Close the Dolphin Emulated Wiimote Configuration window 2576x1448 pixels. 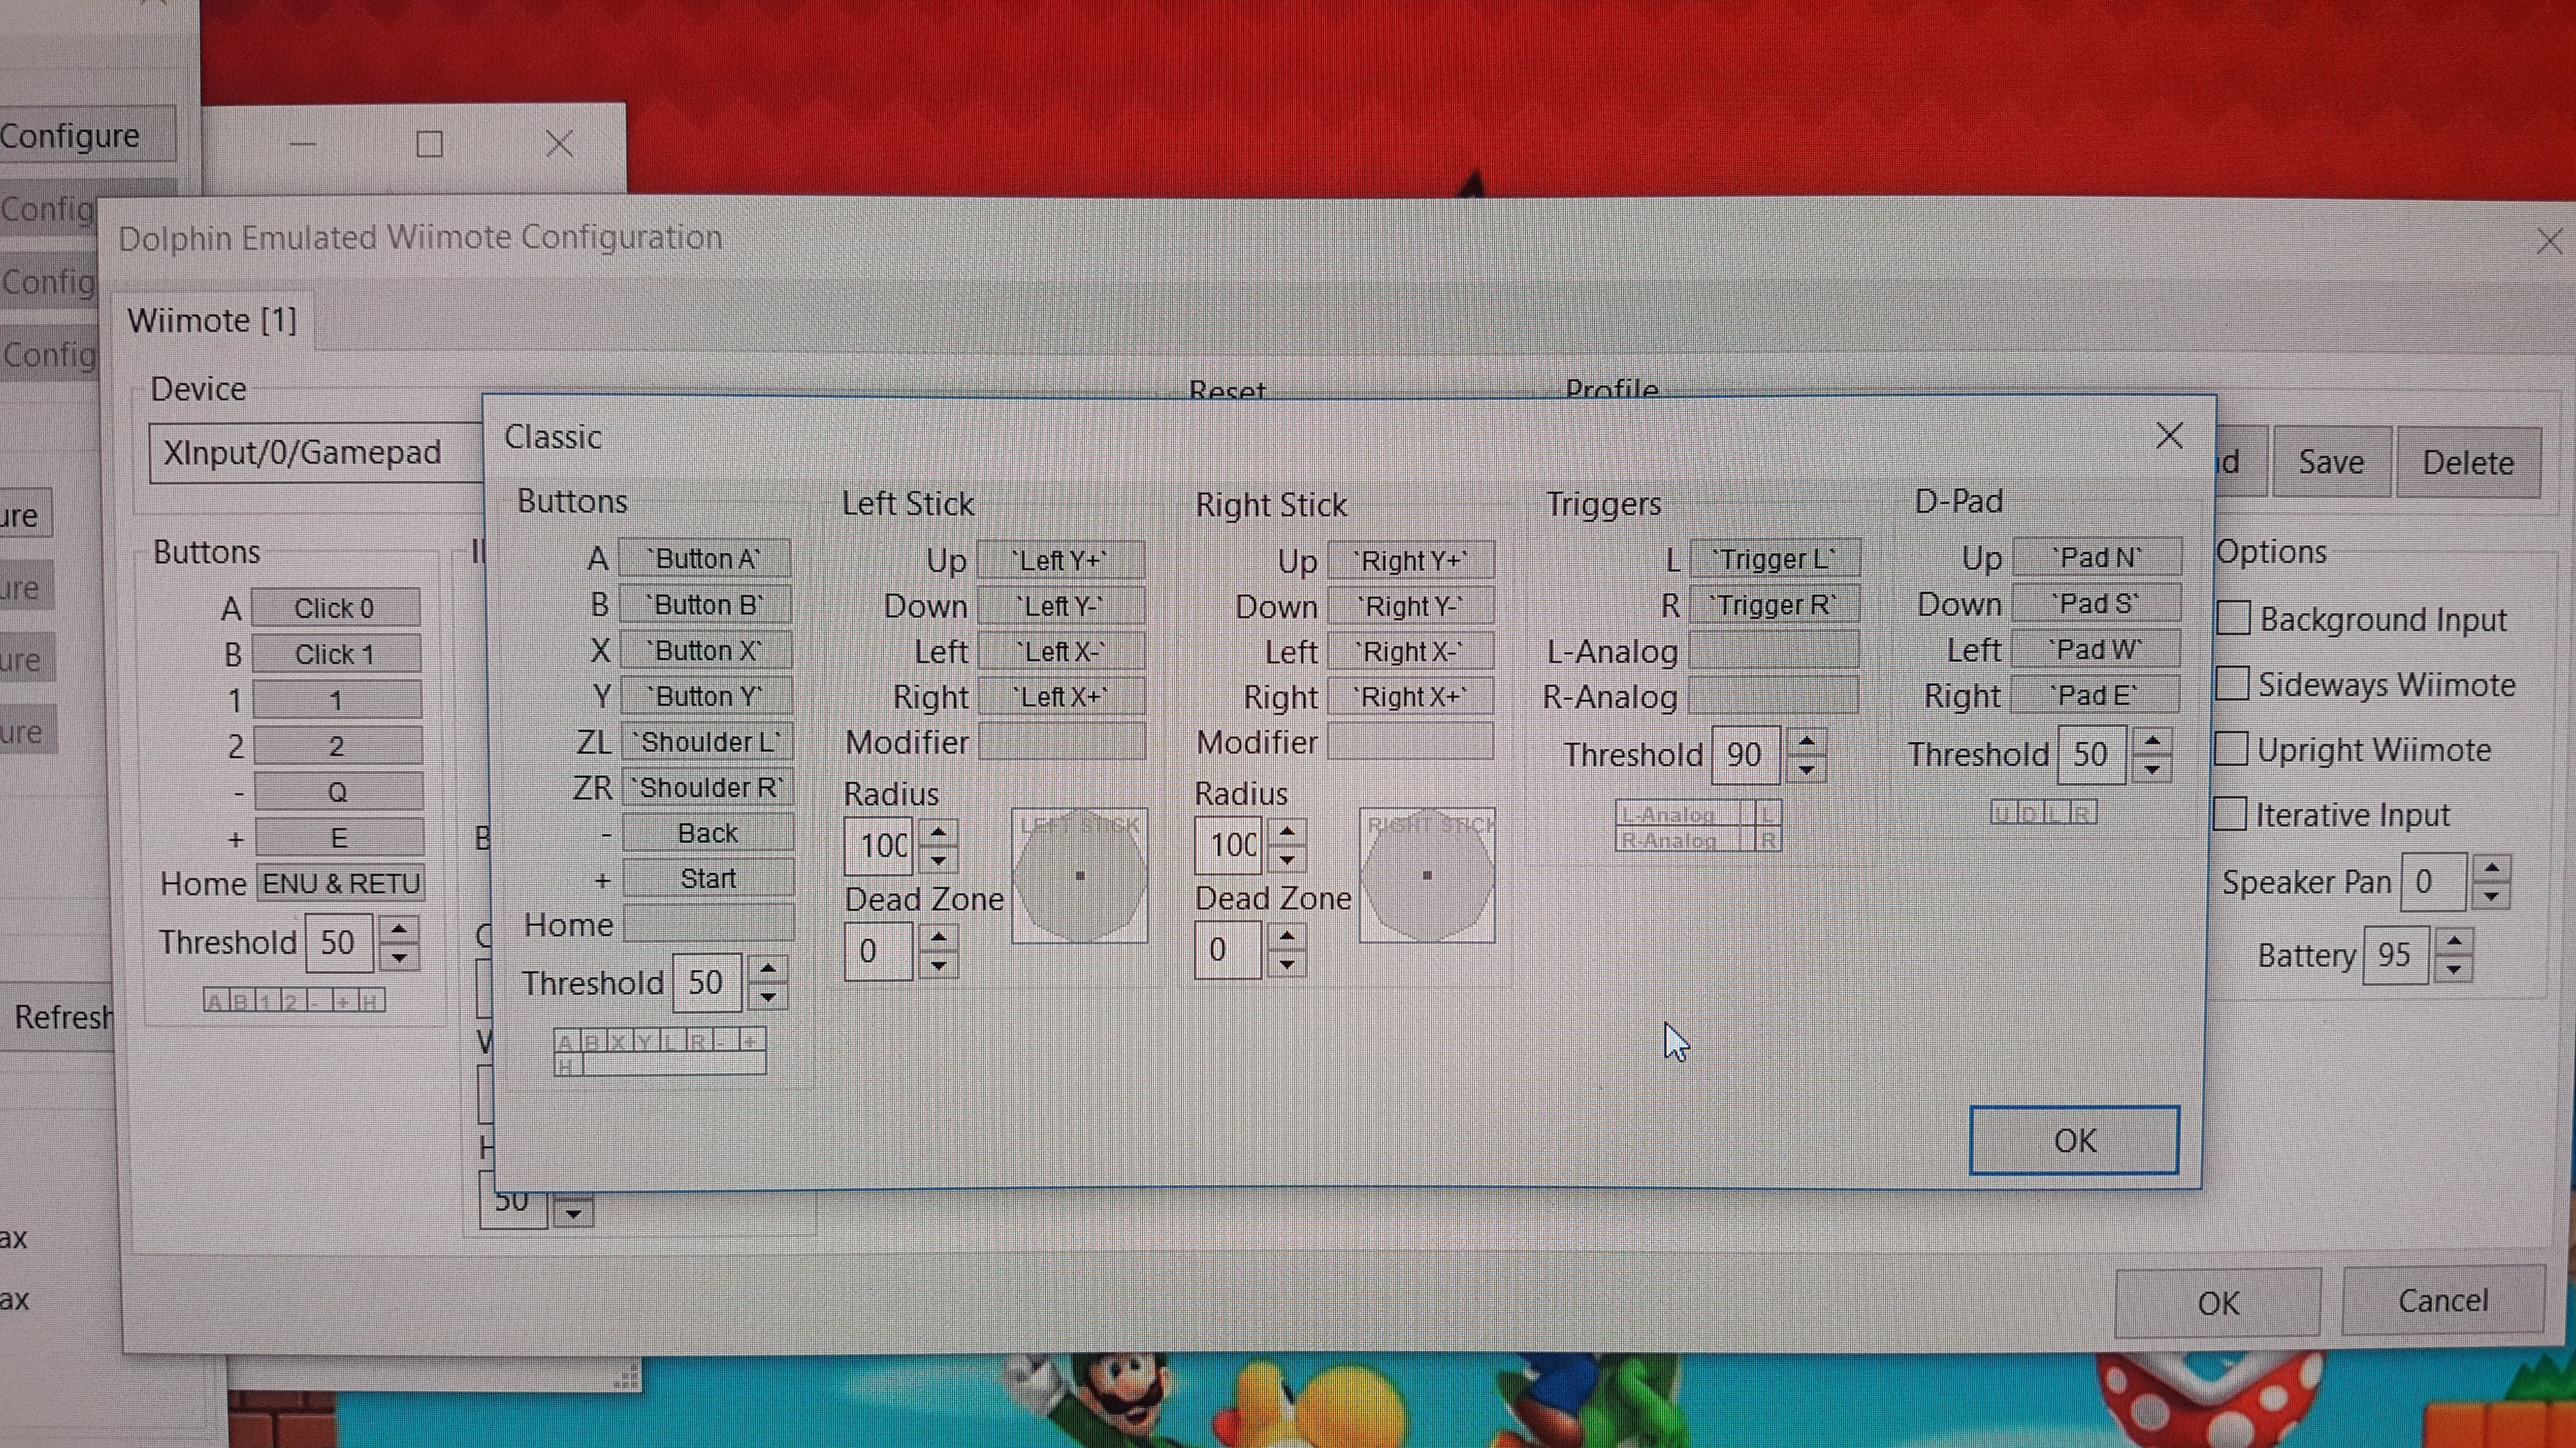[2549, 241]
